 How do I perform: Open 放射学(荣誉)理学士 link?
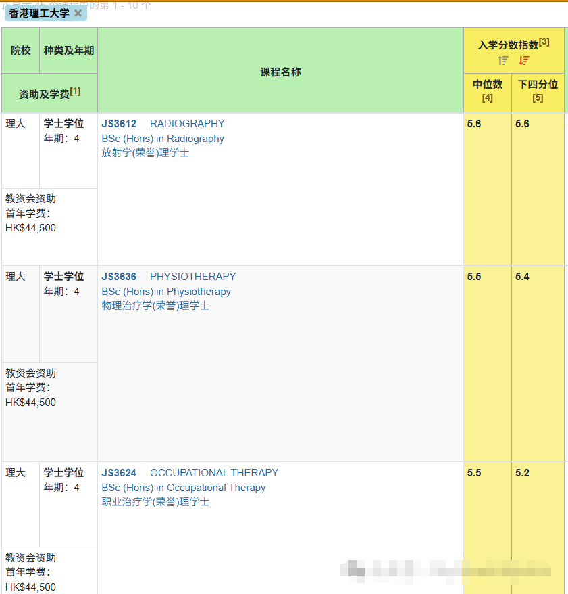click(x=145, y=153)
